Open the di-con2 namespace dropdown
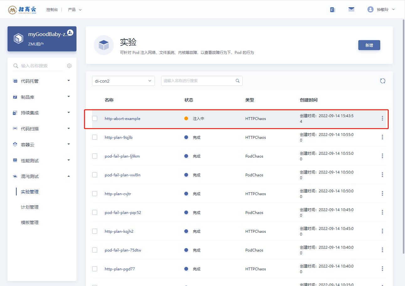405x286 pixels. coord(124,81)
